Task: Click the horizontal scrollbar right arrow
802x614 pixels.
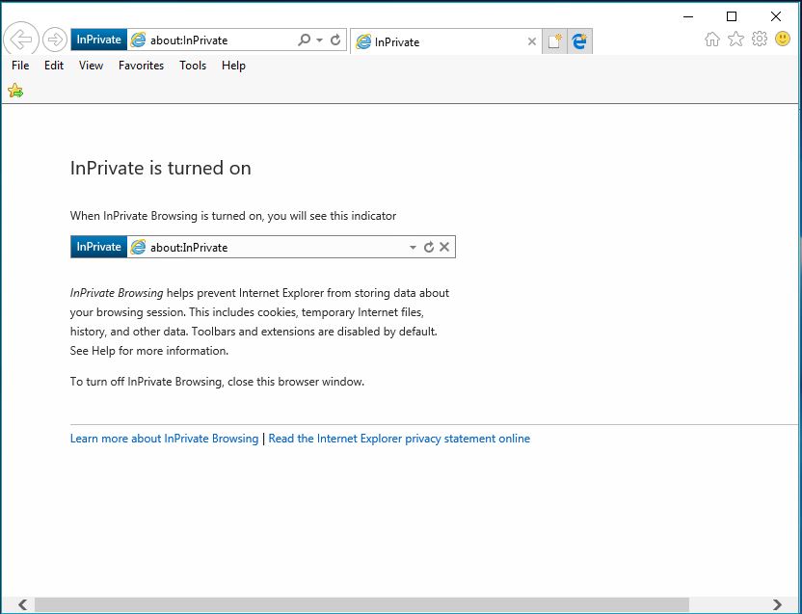Action: (x=777, y=604)
